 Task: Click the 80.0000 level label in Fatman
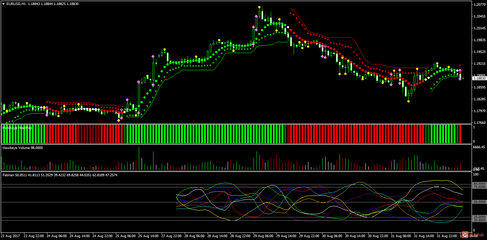tap(479, 184)
